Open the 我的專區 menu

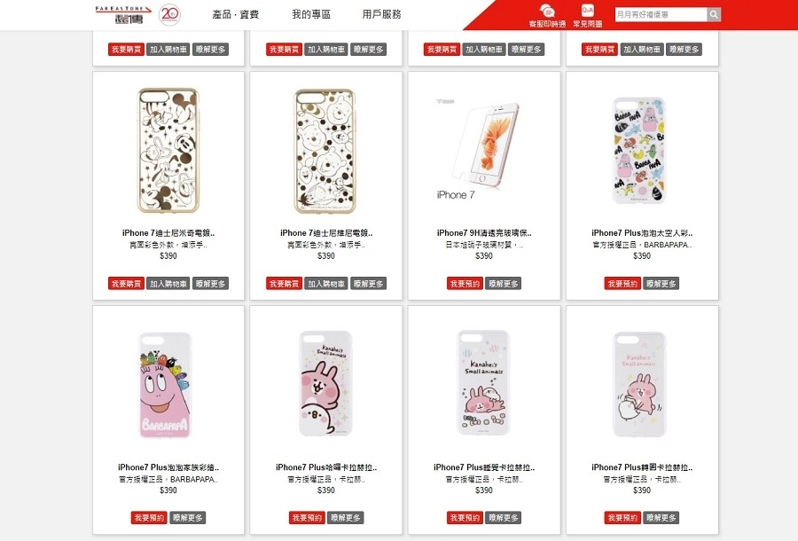coord(311,14)
